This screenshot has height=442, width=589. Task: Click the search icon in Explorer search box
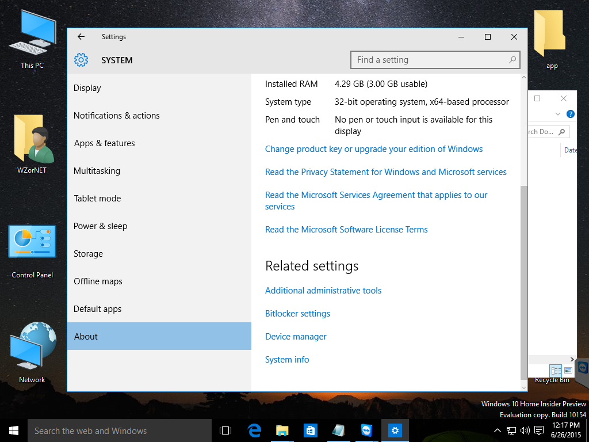pos(561,132)
